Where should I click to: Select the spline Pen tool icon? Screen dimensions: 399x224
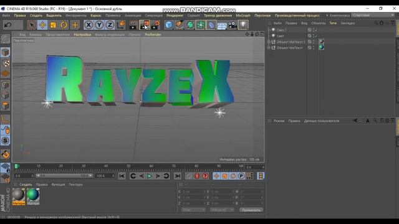pyautogui.click(x=180, y=25)
